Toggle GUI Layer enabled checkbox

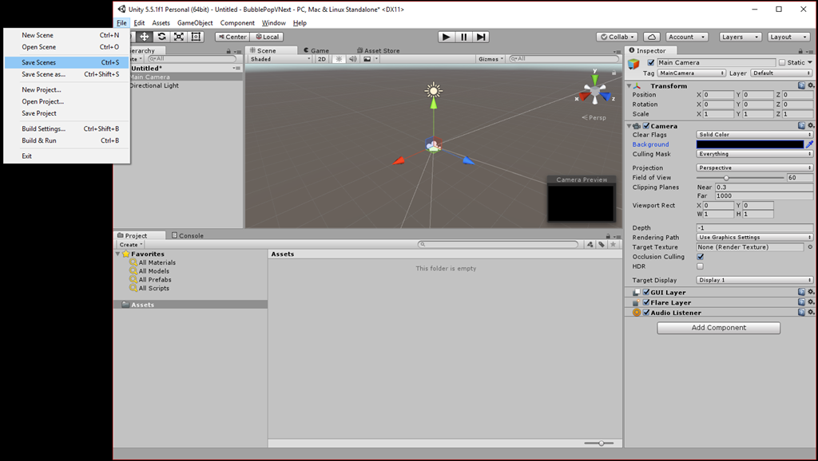[x=646, y=292]
